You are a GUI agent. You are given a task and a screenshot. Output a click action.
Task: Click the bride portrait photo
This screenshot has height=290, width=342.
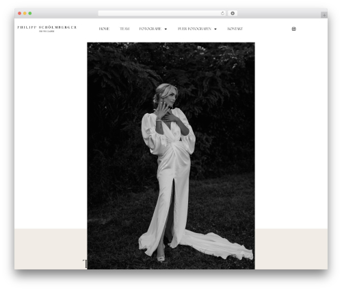[171, 156]
